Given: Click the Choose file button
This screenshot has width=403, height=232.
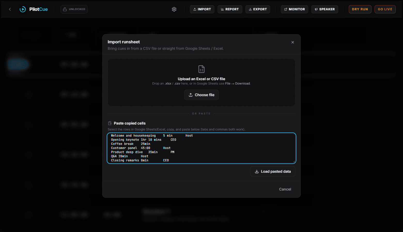Looking at the screenshot, I should tap(202, 95).
